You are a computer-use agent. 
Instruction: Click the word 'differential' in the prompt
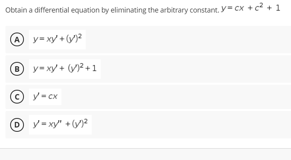point(52,10)
